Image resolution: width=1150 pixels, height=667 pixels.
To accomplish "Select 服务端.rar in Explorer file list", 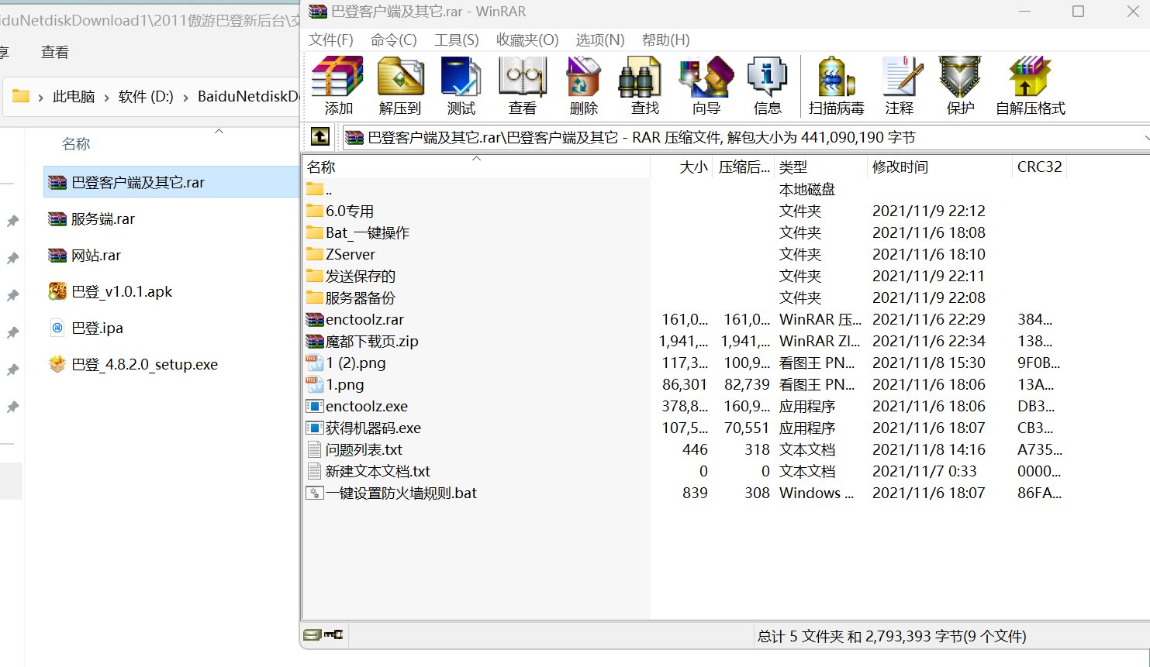I will [103, 219].
